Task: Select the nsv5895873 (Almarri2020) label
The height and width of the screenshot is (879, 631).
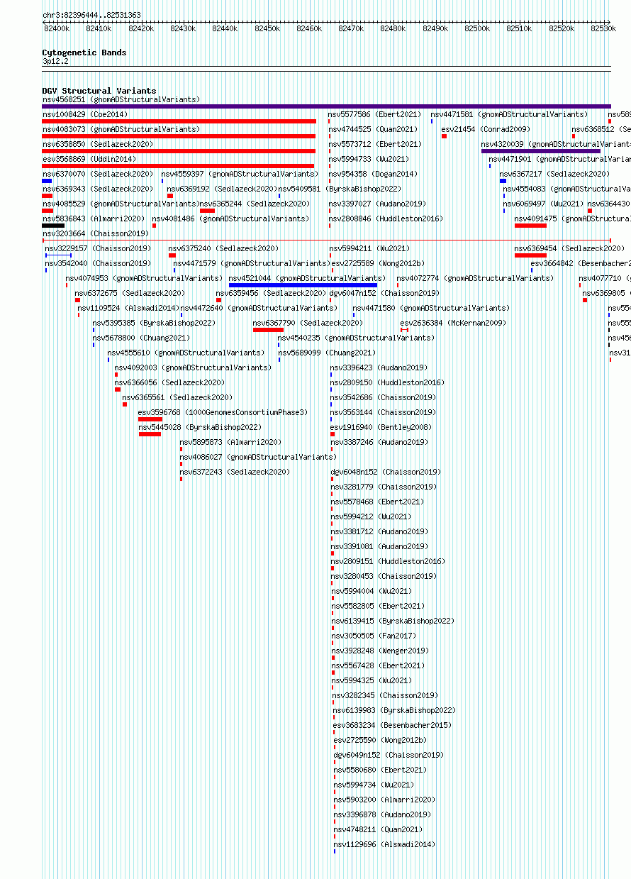Action: (230, 442)
